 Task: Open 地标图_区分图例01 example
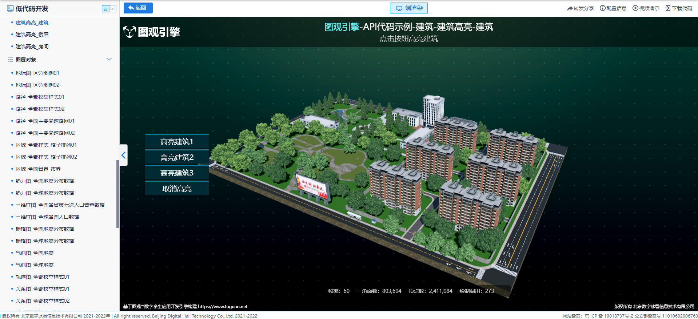(x=37, y=73)
